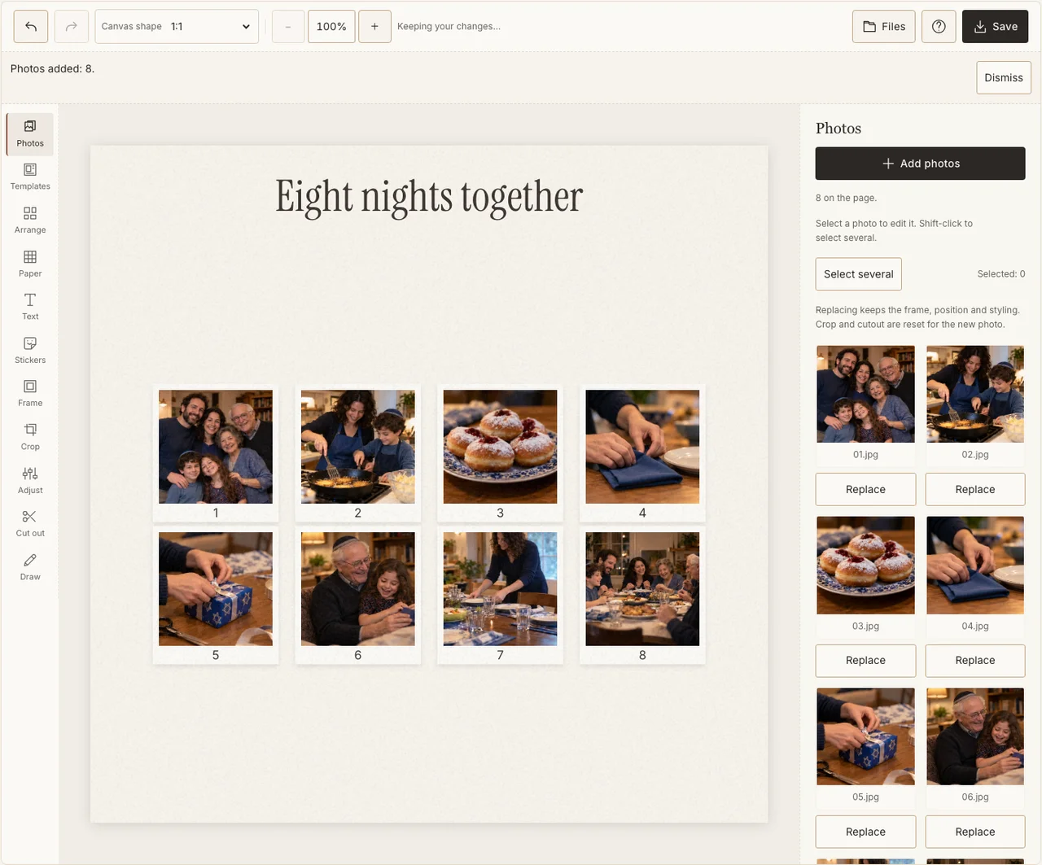Open the Templates tool
Image resolution: width=1042 pixels, height=865 pixels.
(30, 177)
